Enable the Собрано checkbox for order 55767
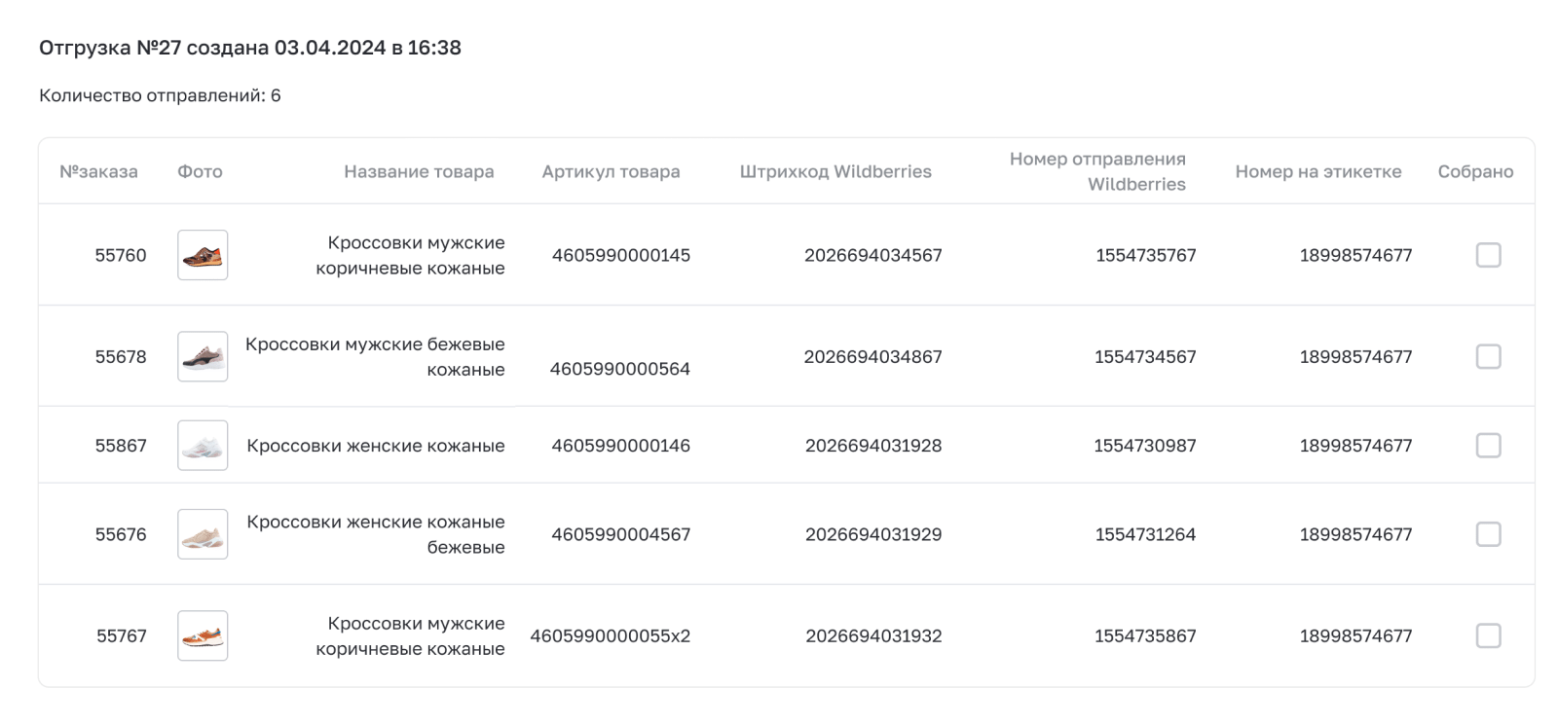 tap(1488, 635)
